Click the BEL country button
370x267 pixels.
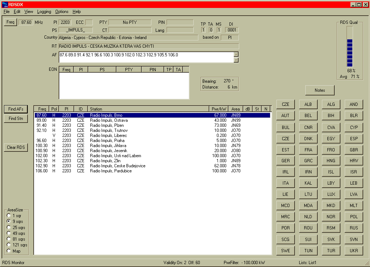pyautogui.click(x=308, y=116)
